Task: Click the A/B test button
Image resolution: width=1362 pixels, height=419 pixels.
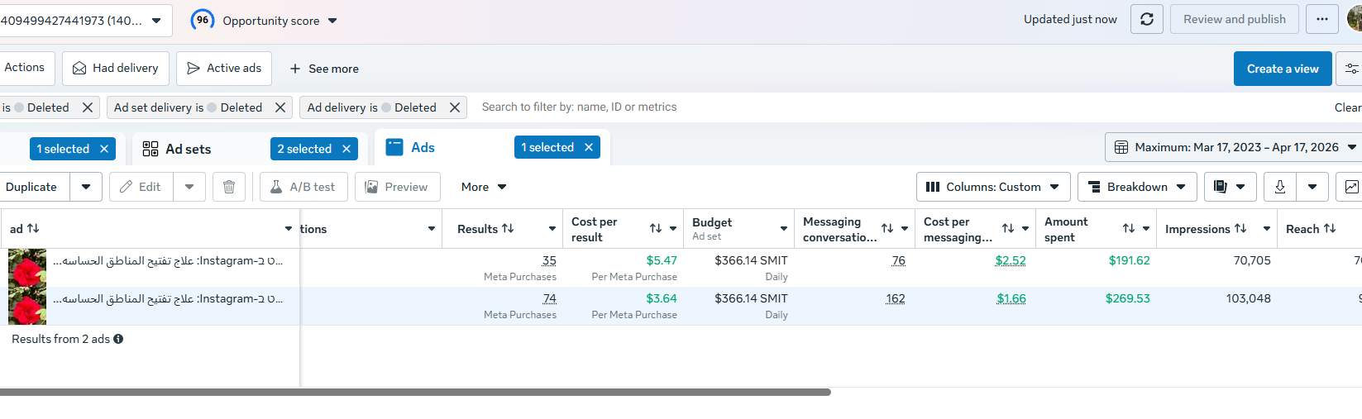Action: 303,187
